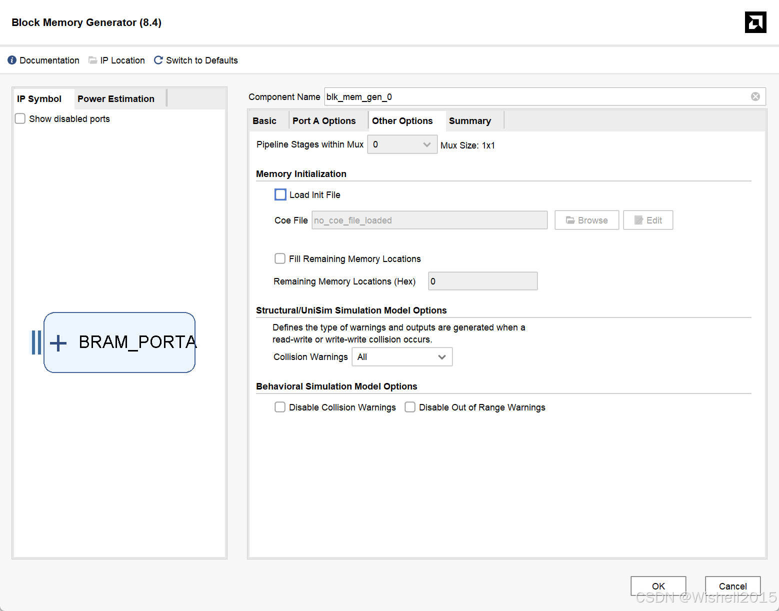Image resolution: width=779 pixels, height=611 pixels.
Task: Expand BRAM_PORTA with the plus icon
Action: coord(58,343)
